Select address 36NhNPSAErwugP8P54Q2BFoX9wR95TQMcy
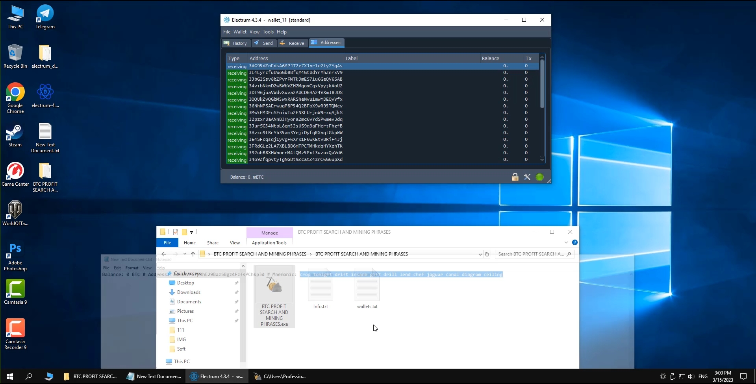The image size is (756, 384). click(x=296, y=106)
